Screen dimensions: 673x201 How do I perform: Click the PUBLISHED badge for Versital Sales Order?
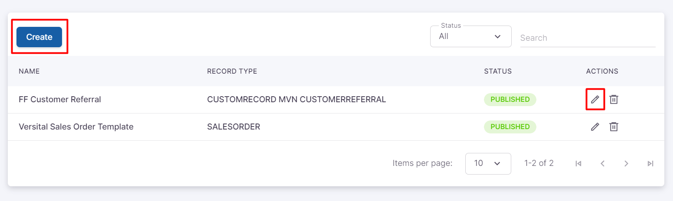point(510,127)
